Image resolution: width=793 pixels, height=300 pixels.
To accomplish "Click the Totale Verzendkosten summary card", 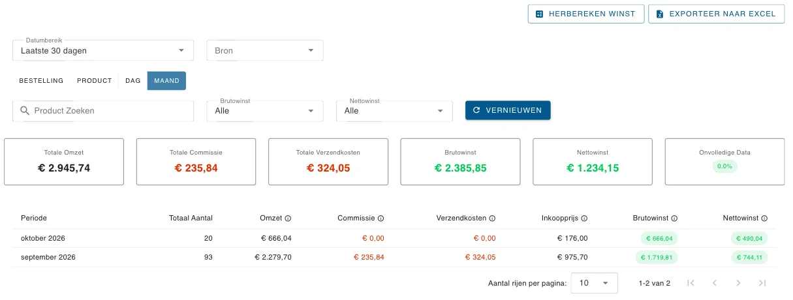I will (x=328, y=162).
